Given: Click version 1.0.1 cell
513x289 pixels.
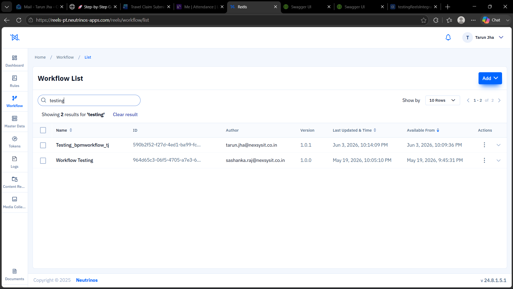Looking at the screenshot, I should (306, 145).
